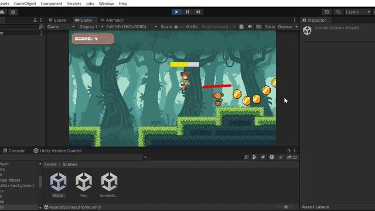Open the Component menu
Screen dimensions: 375x211
tap(52, 4)
